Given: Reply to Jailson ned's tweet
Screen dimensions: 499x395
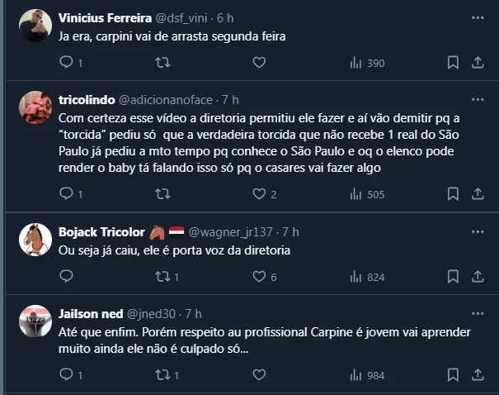Looking at the screenshot, I should click(x=66, y=375).
